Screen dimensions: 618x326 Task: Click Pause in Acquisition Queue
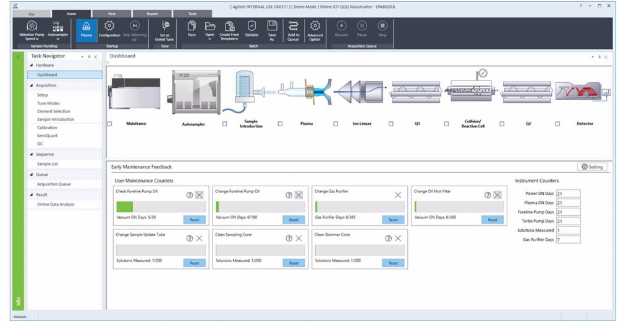click(x=362, y=29)
